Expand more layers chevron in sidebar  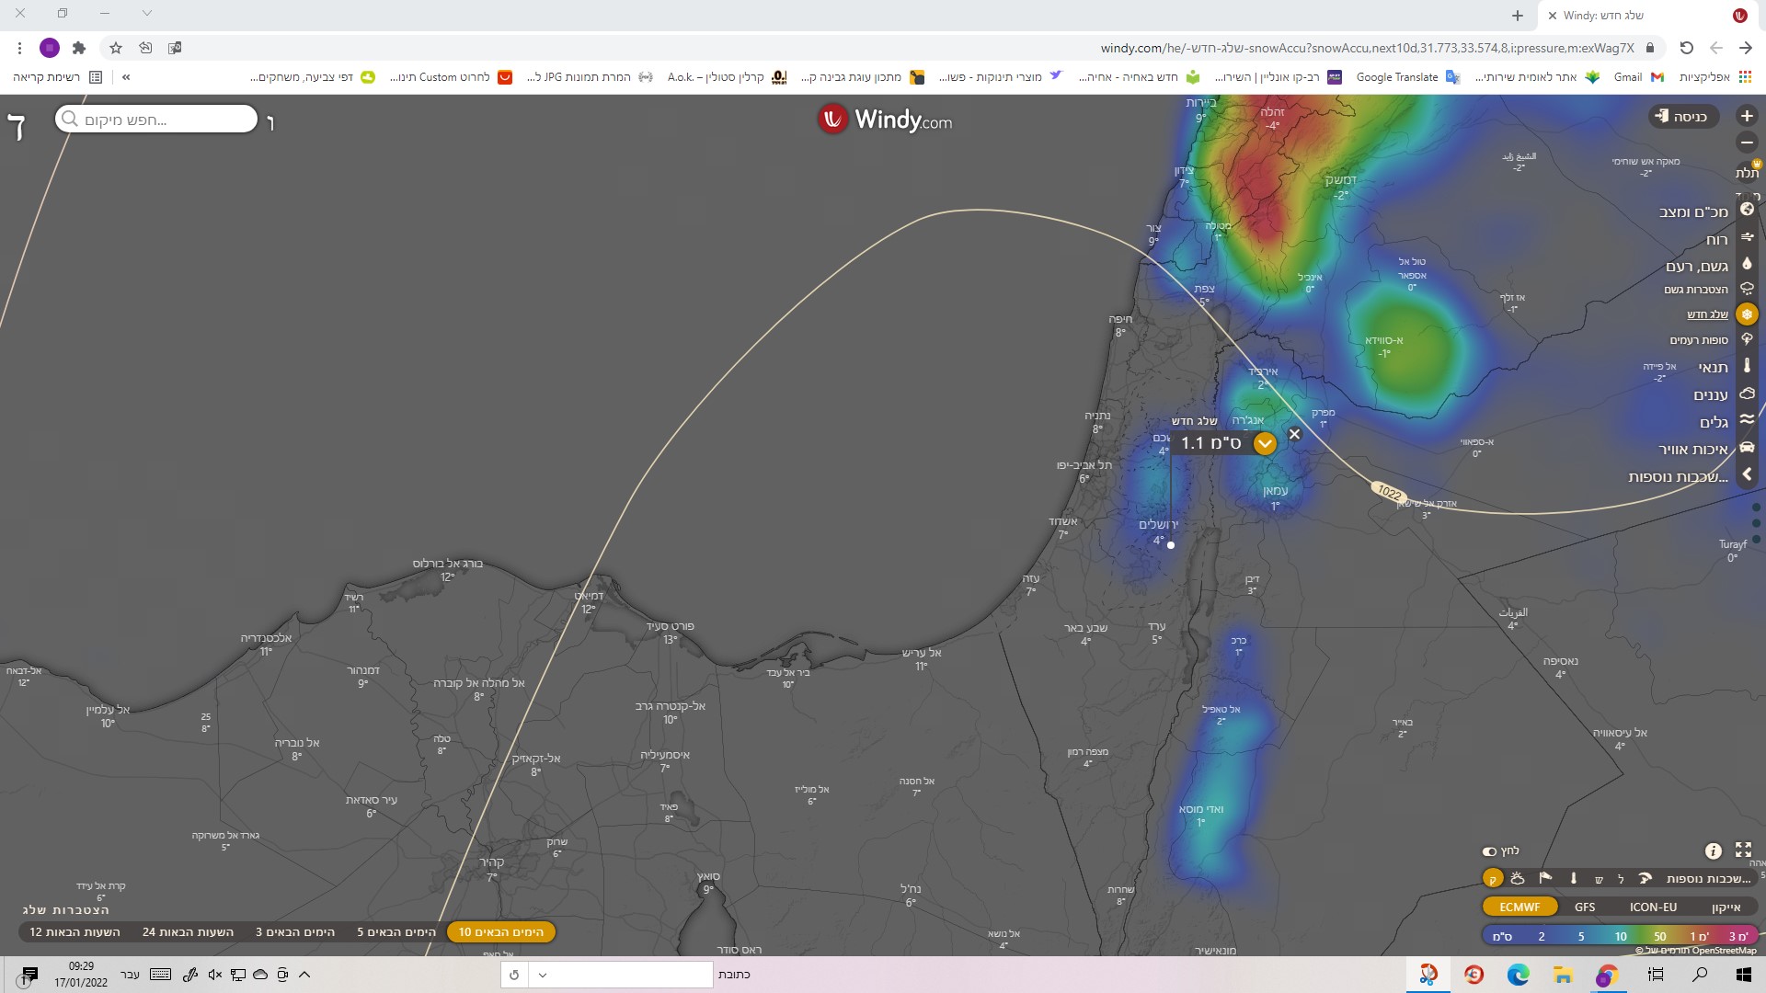[1747, 475]
